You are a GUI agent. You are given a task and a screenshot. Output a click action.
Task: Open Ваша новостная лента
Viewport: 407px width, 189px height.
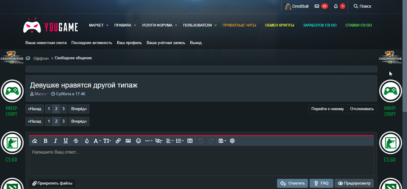pos(46,43)
